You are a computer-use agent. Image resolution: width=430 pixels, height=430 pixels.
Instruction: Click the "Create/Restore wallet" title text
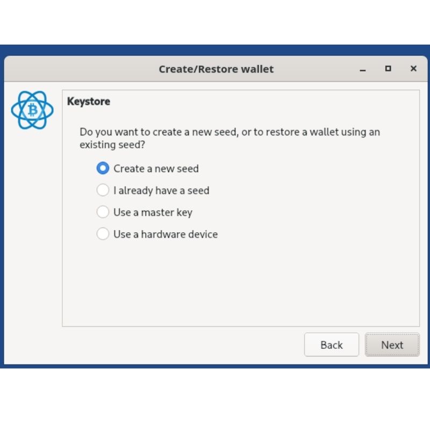coord(216,69)
